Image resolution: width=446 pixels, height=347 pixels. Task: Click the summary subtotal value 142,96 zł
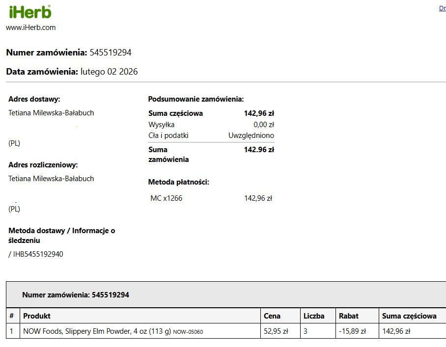pos(259,113)
